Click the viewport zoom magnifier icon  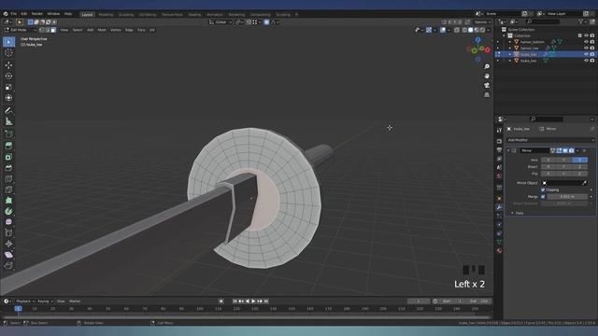pos(487,66)
